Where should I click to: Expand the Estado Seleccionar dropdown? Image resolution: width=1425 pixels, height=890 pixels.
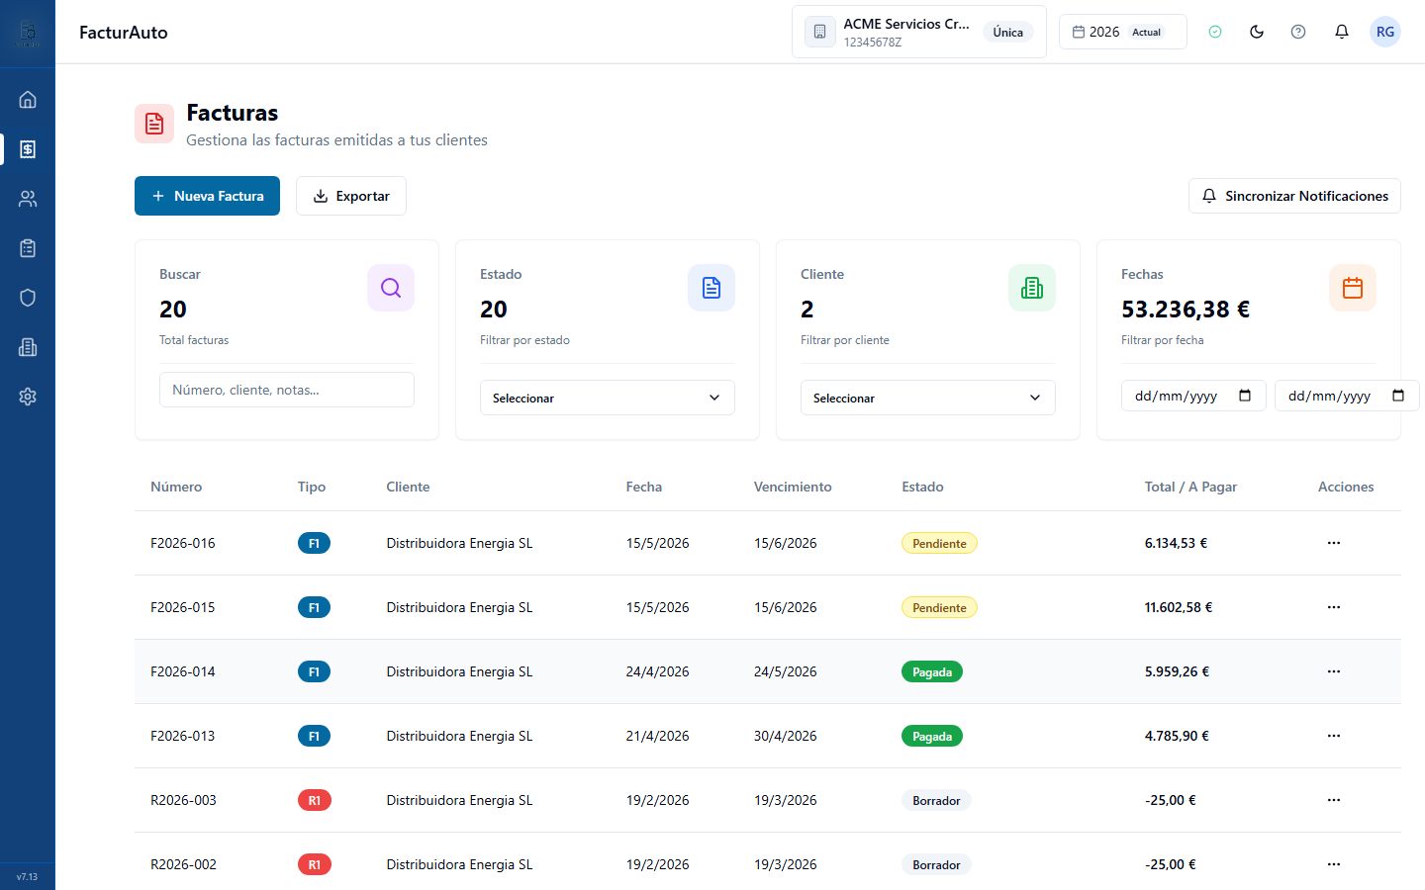coord(608,398)
